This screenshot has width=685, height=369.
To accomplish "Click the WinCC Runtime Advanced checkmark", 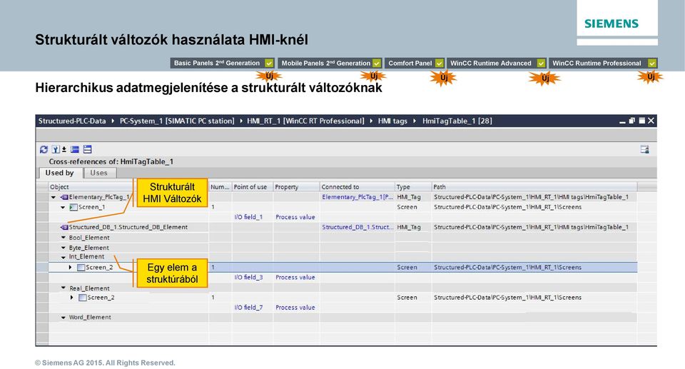I will coord(541,64).
